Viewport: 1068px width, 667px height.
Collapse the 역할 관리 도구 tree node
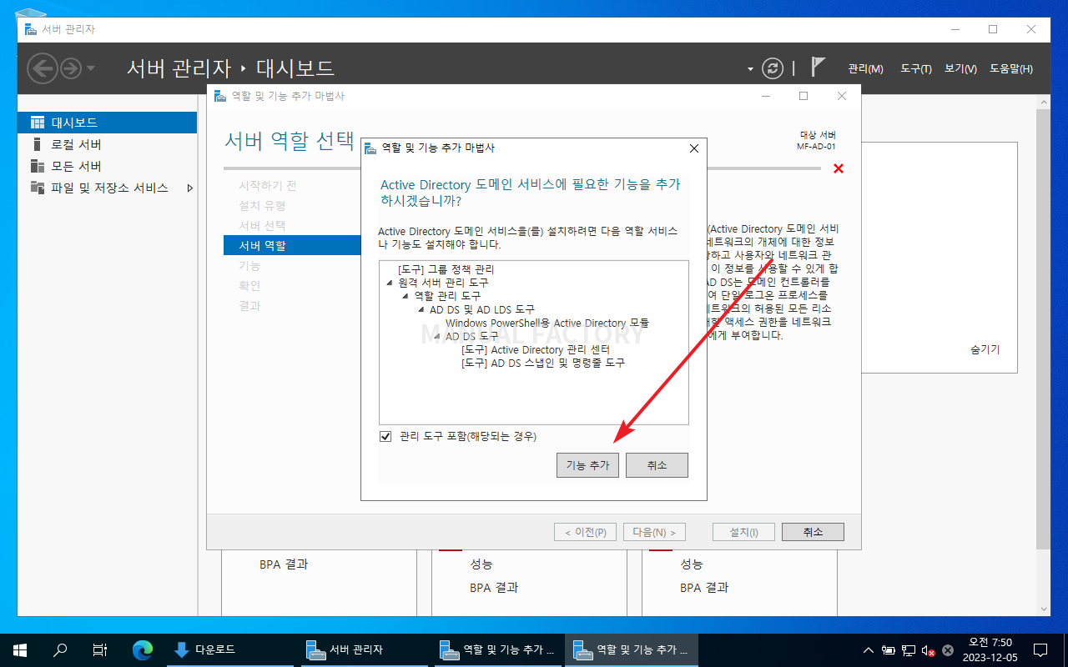pyautogui.click(x=406, y=297)
